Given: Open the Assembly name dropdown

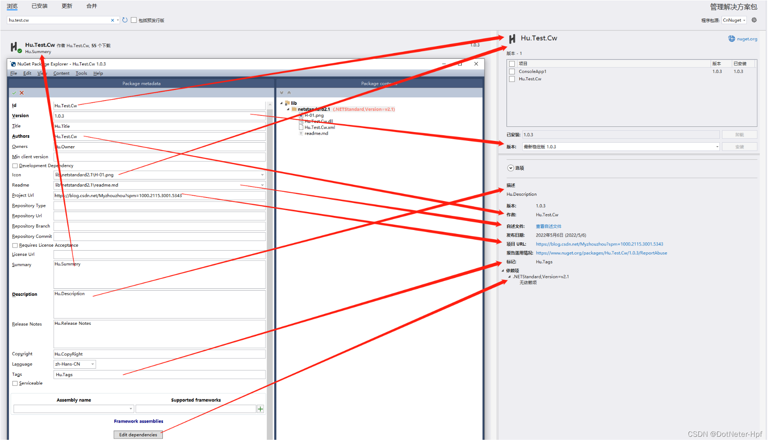Looking at the screenshot, I should pos(131,409).
